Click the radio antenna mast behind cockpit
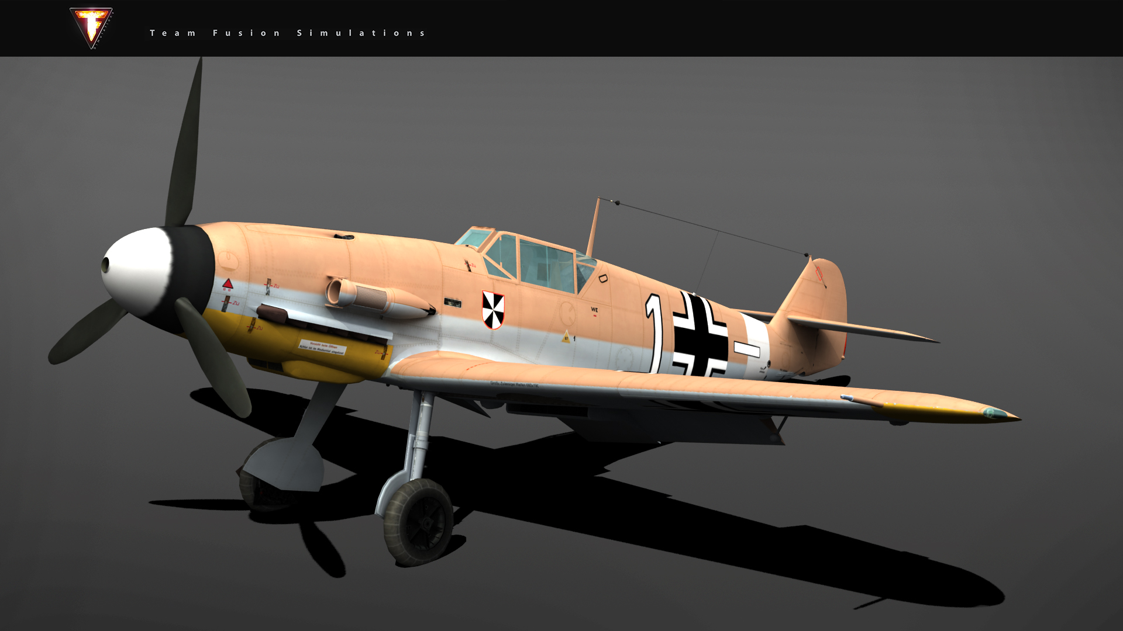Image resolution: width=1123 pixels, height=631 pixels. (594, 227)
